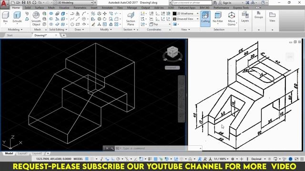Click the Plot printer icon
Viewport: 305px width, 171px height.
pyautogui.click(x=34, y=2)
